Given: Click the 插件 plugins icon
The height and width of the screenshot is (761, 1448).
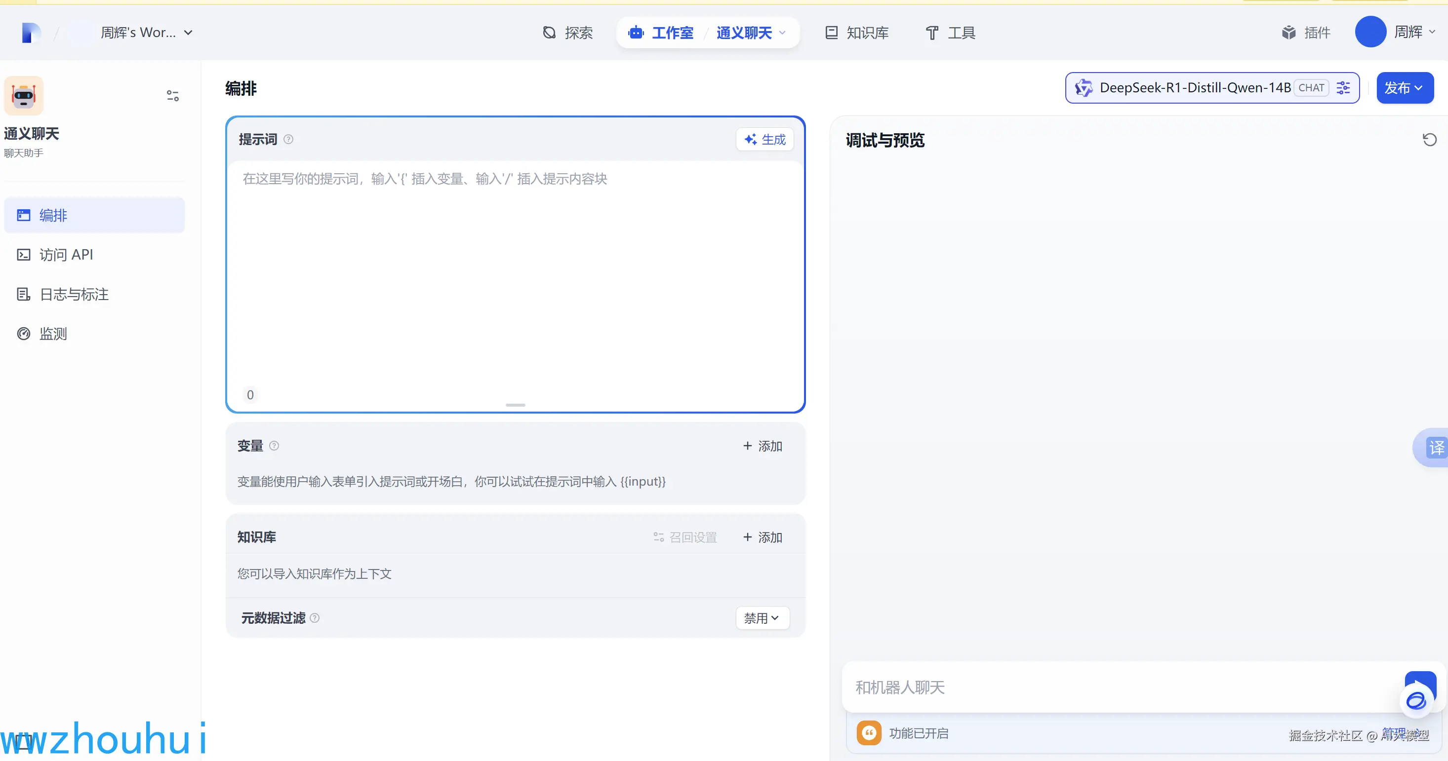Looking at the screenshot, I should click(1290, 32).
